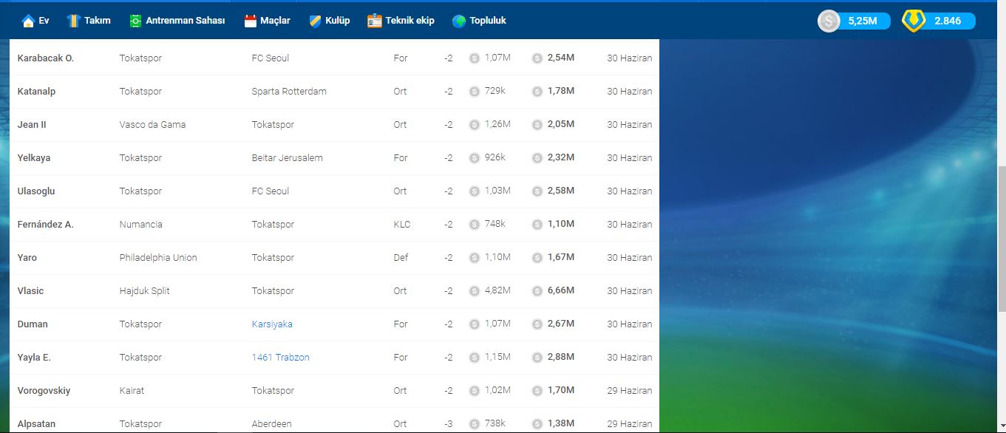Screen dimensions: 1006x433
Task: Click Def position in Yaro row
Action: (400, 257)
